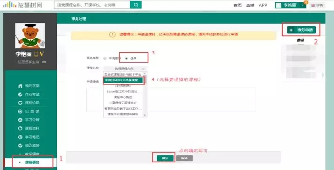Click the green 确定 button
This screenshot has height=170, width=334.
point(165,158)
